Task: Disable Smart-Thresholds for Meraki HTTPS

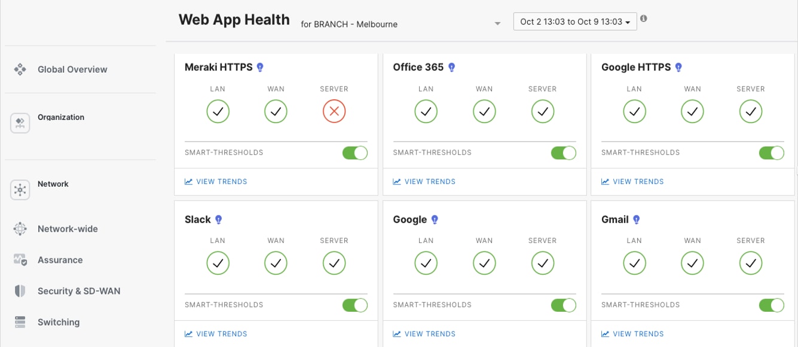Action: tap(354, 153)
